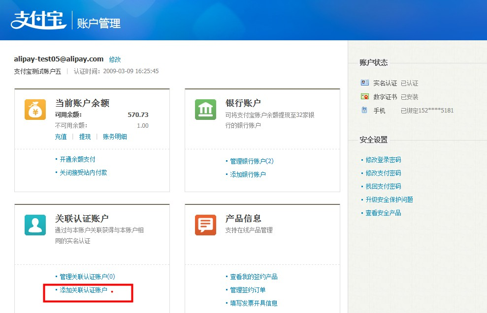Click the 已认证 status text
The width and height of the screenshot is (487, 313).
(x=409, y=83)
